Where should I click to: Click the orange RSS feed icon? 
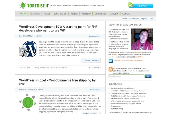111,69
